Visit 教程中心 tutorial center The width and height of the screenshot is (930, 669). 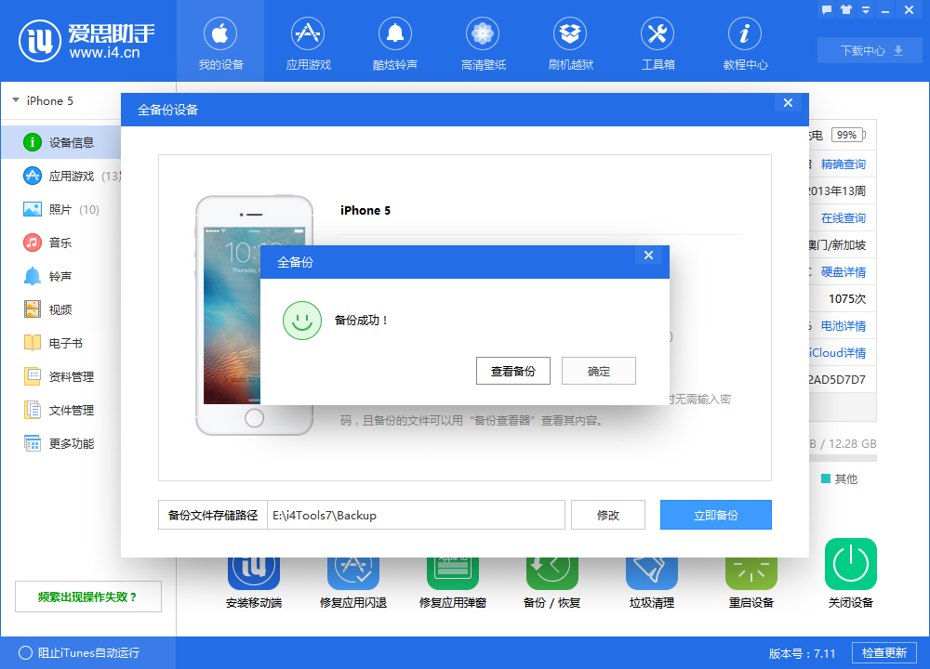pyautogui.click(x=745, y=42)
